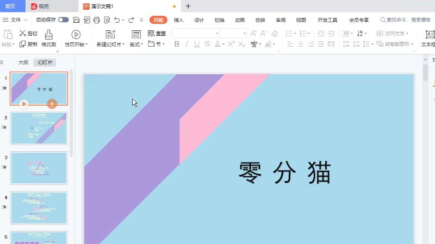Click the Redo arrow

(131, 20)
